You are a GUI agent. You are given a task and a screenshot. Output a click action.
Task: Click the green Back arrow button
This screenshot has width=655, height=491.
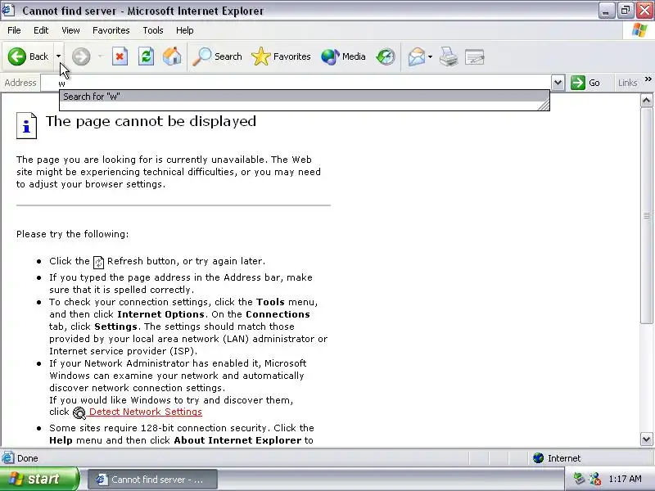28,56
